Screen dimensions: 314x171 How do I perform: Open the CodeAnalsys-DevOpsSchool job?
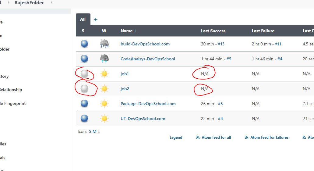pos(148,59)
